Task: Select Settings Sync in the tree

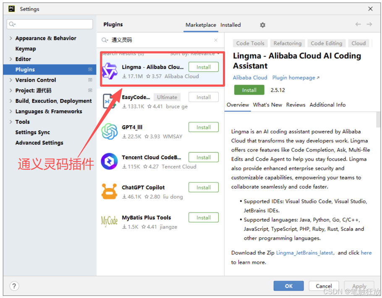Action: coord(33,132)
